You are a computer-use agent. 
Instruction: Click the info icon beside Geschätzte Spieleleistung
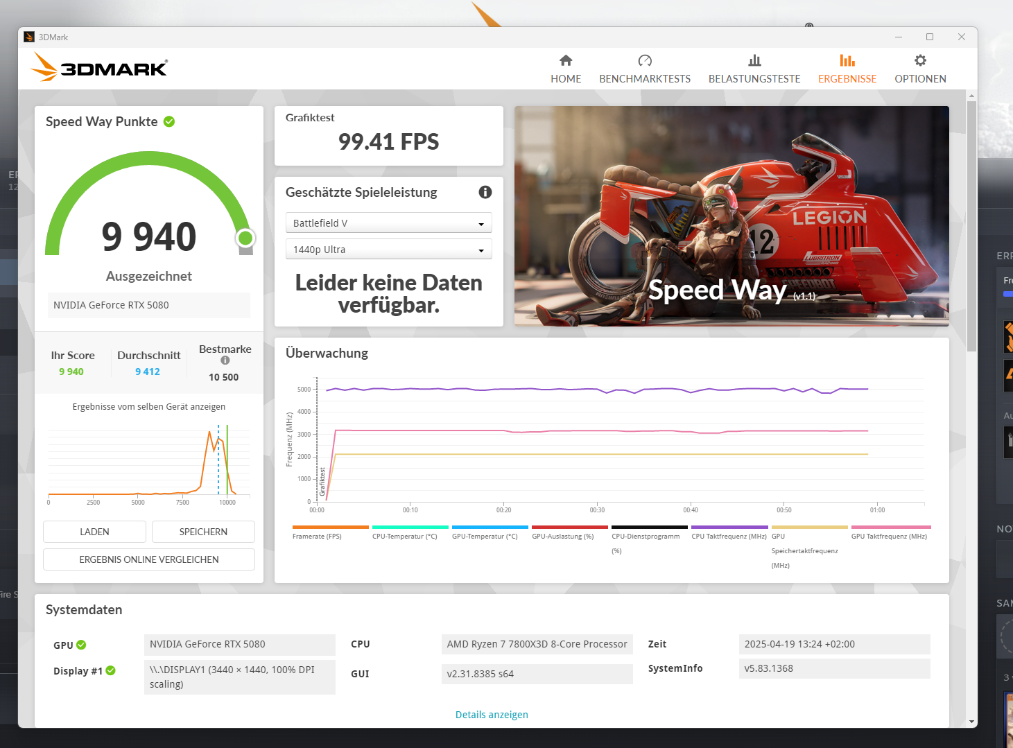pyautogui.click(x=485, y=192)
